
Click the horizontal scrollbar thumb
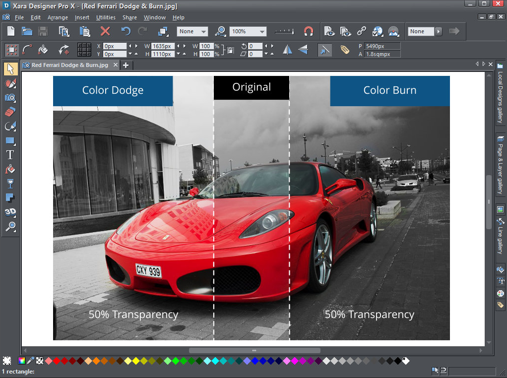point(254,351)
